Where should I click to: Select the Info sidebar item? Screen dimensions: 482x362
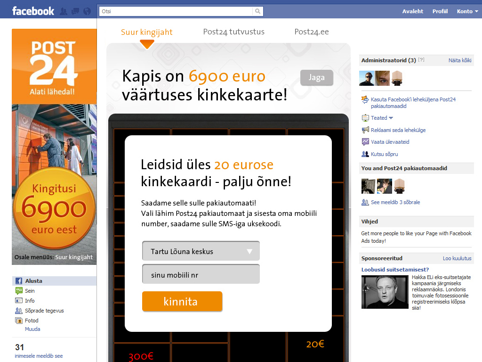point(30,301)
